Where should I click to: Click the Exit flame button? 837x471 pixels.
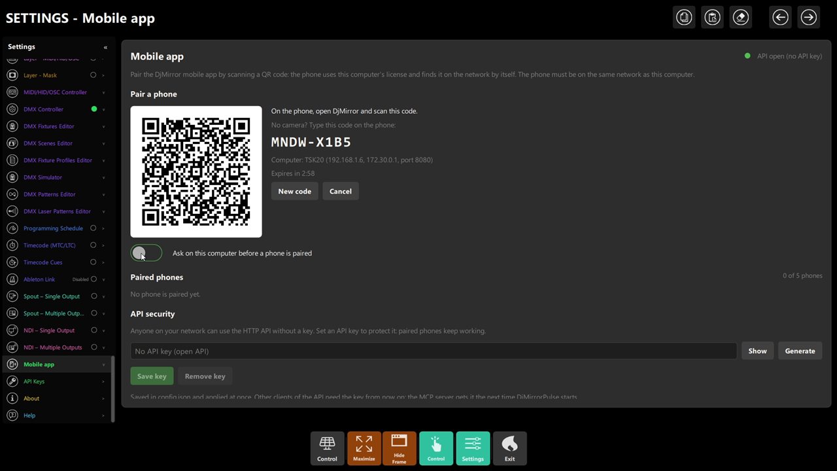509,448
